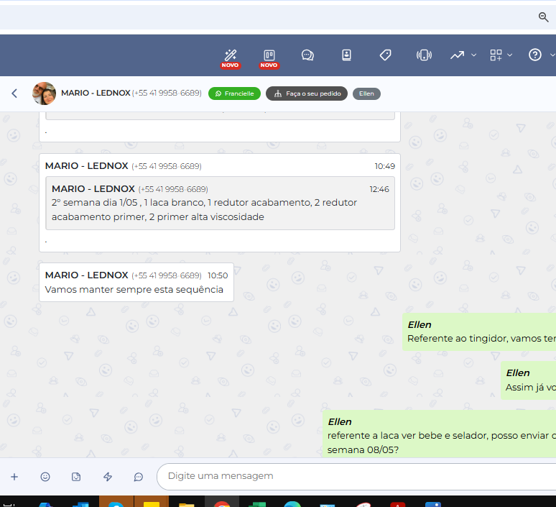Open the tags label icon
556x507 pixels.
coord(385,55)
